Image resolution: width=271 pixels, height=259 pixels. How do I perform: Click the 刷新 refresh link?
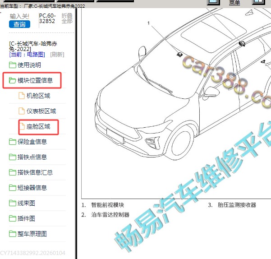57,55
